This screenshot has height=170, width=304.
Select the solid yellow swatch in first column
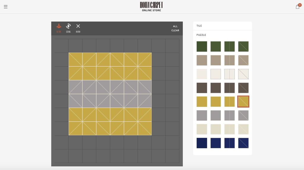click(x=202, y=102)
